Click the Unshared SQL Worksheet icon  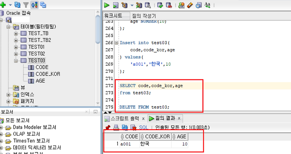pyautogui.click(x=181, y=5)
